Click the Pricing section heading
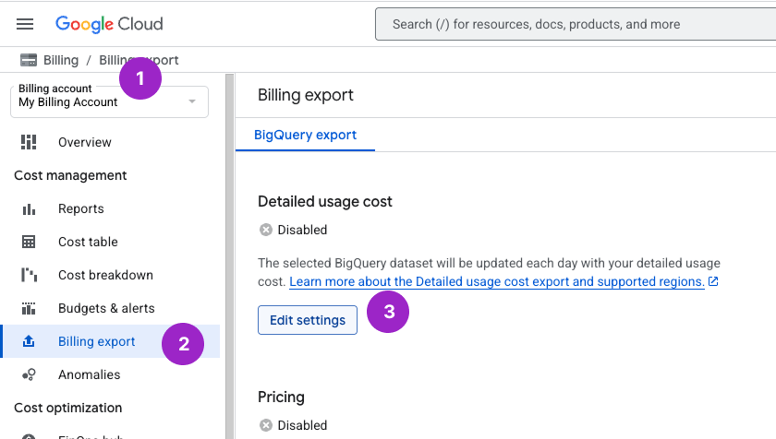Image resolution: width=776 pixels, height=439 pixels. (x=281, y=397)
